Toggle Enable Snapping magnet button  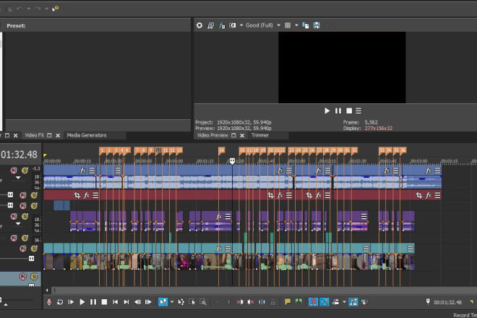click(x=313, y=302)
